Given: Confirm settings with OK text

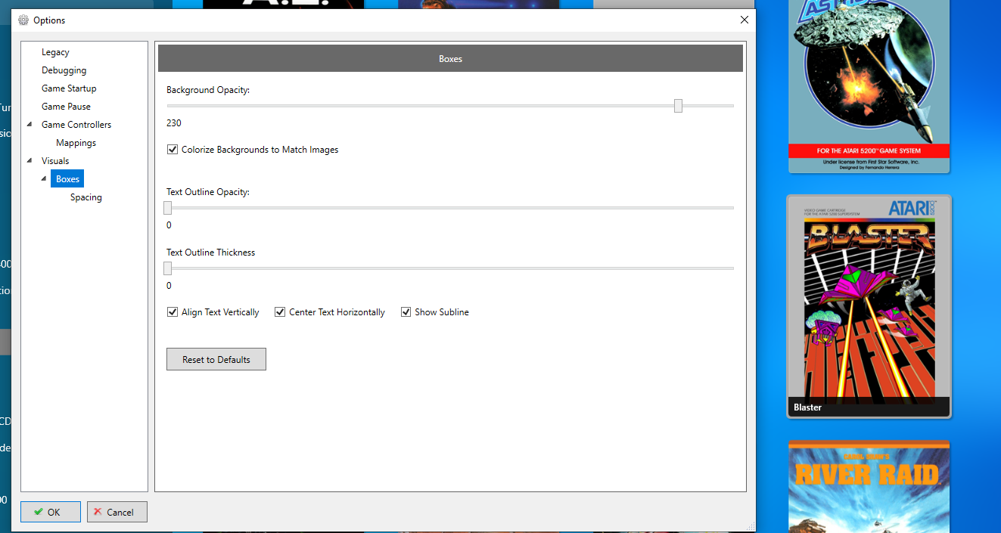Looking at the screenshot, I should click(x=54, y=512).
